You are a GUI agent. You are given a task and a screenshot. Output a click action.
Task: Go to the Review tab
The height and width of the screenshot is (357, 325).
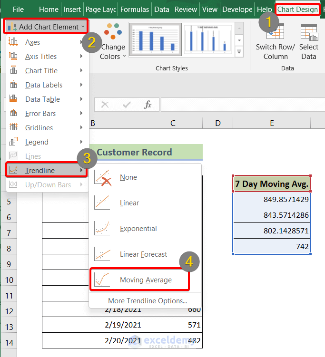186,10
